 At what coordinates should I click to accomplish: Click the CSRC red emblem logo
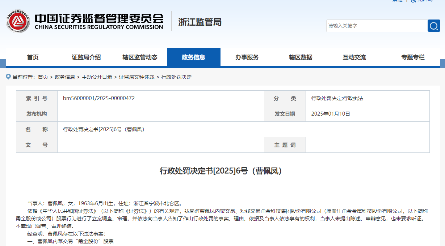click(x=18, y=21)
